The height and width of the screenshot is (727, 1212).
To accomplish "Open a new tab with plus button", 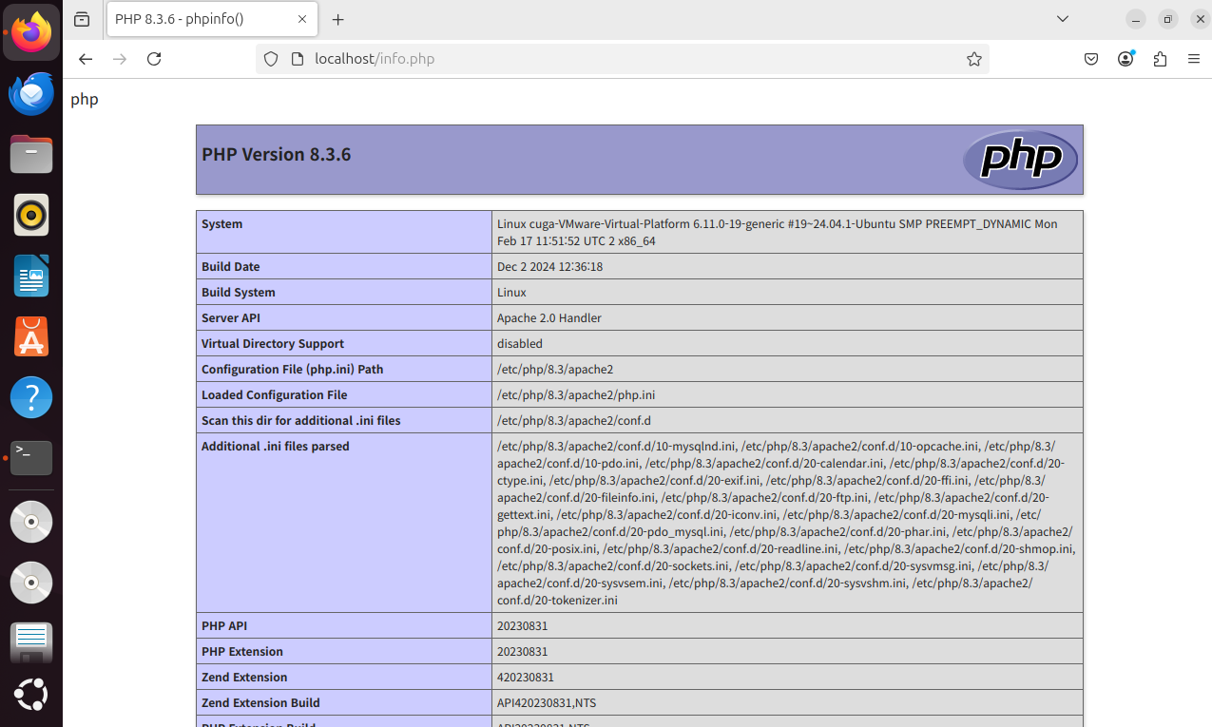I will [x=338, y=19].
